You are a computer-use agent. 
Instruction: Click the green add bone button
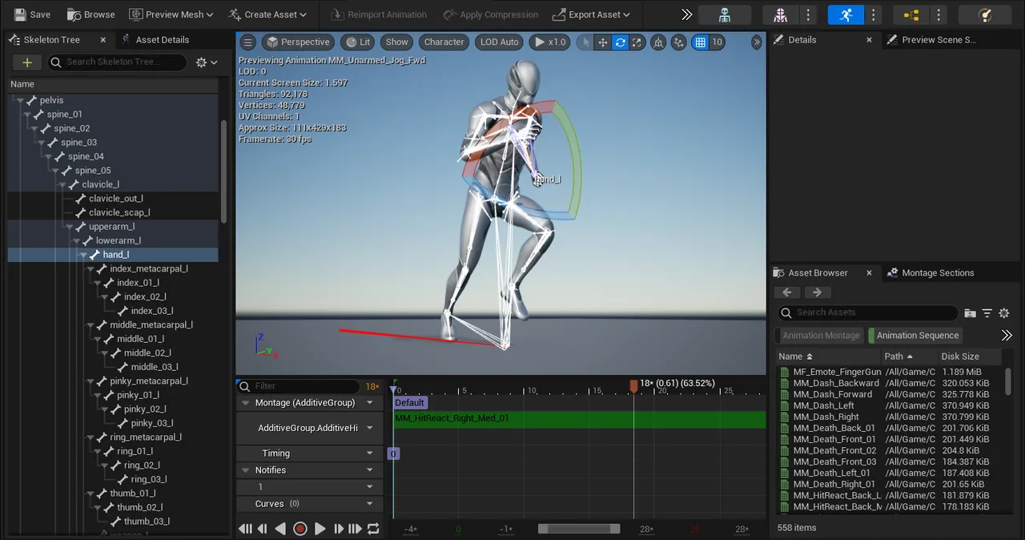click(x=27, y=62)
